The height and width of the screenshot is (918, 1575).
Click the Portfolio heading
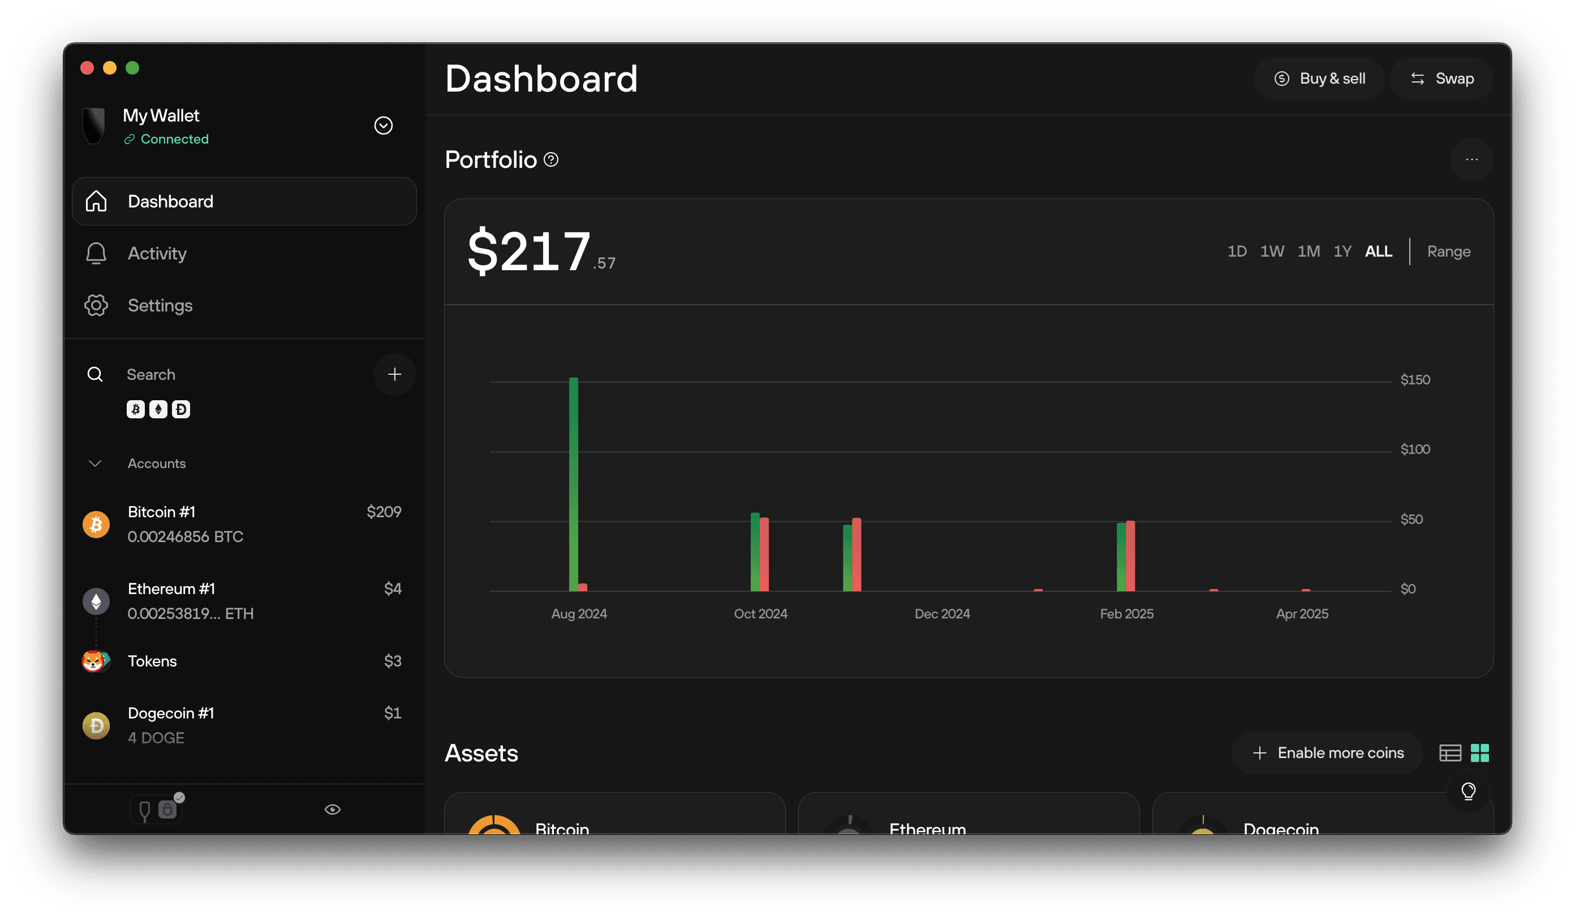(490, 160)
